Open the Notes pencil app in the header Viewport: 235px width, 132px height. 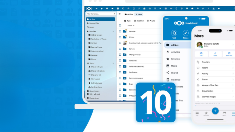click(x=139, y=9)
